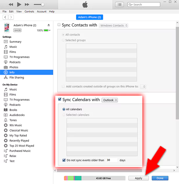The height and width of the screenshot is (184, 179).
Task: Open the Outlook calendar source dropdown
Action: pos(110,100)
